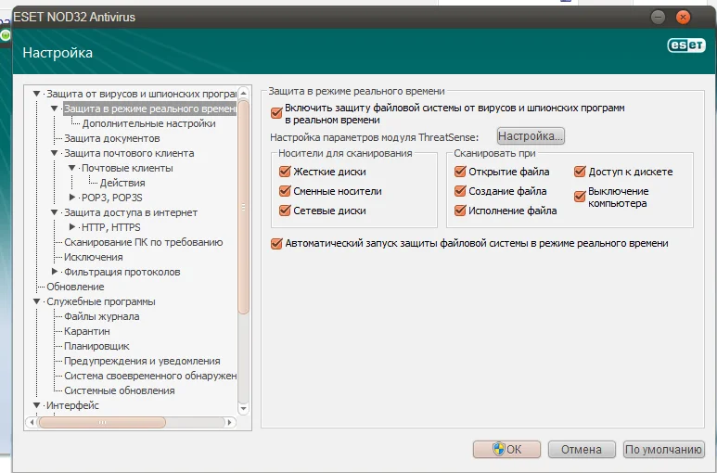Viewport: 717px width, 473px height.
Task: Select Предупреждения и уведомления item
Action: coord(142,361)
